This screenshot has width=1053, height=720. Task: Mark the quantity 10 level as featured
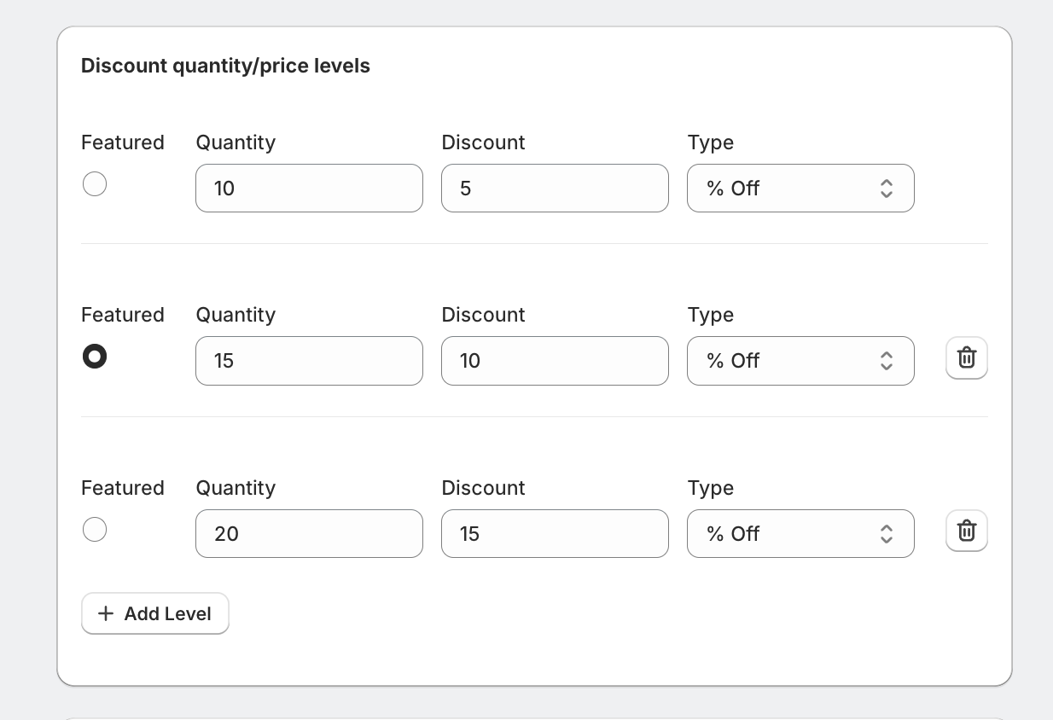tap(95, 184)
